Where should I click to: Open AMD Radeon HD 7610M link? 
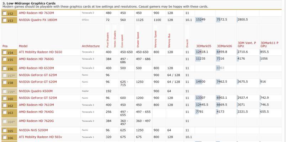(x=36, y=105)
